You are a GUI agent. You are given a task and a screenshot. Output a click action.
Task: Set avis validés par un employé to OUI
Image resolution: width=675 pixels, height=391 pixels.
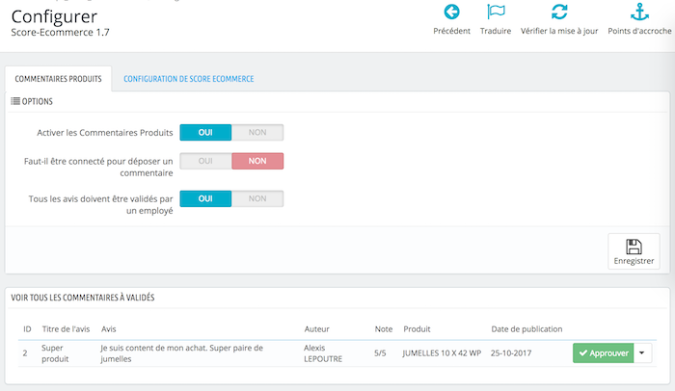coord(205,198)
